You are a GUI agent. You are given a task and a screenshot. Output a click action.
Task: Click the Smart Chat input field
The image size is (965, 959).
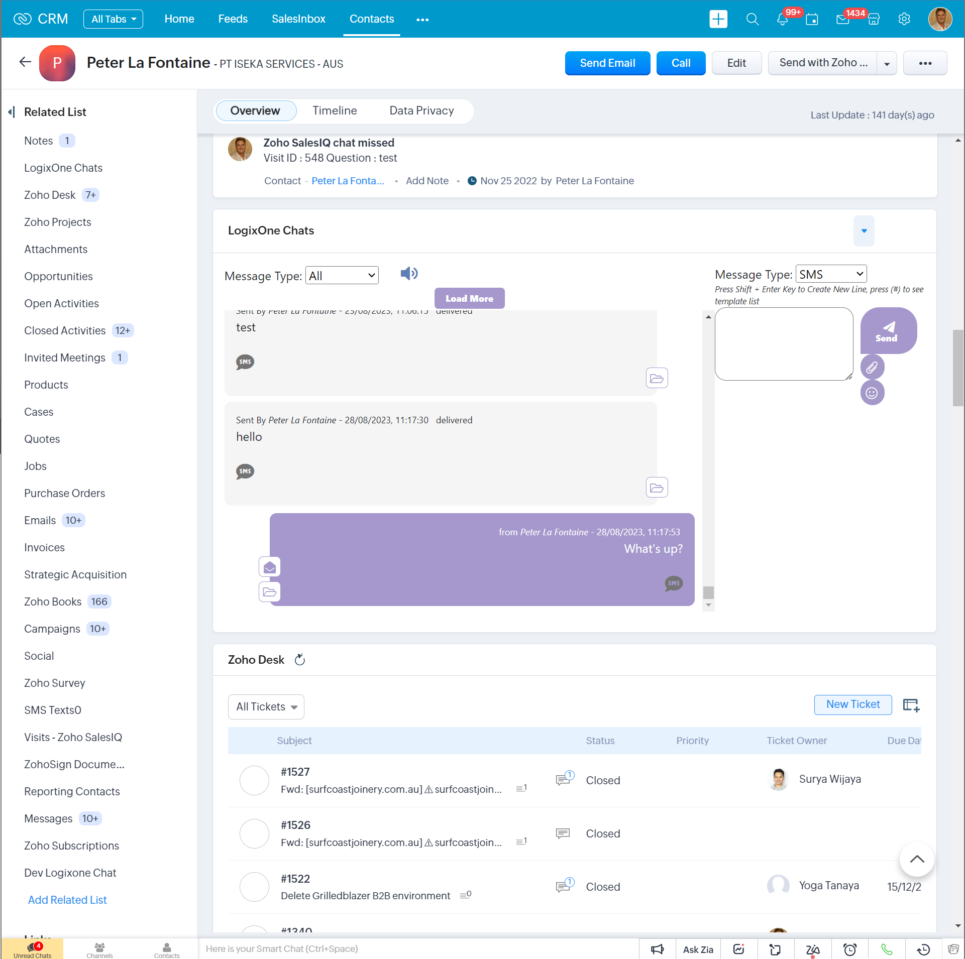point(418,948)
